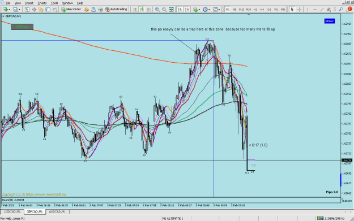Zoom in on the chart
Viewport: 354px width, 221px height.
coord(157,10)
